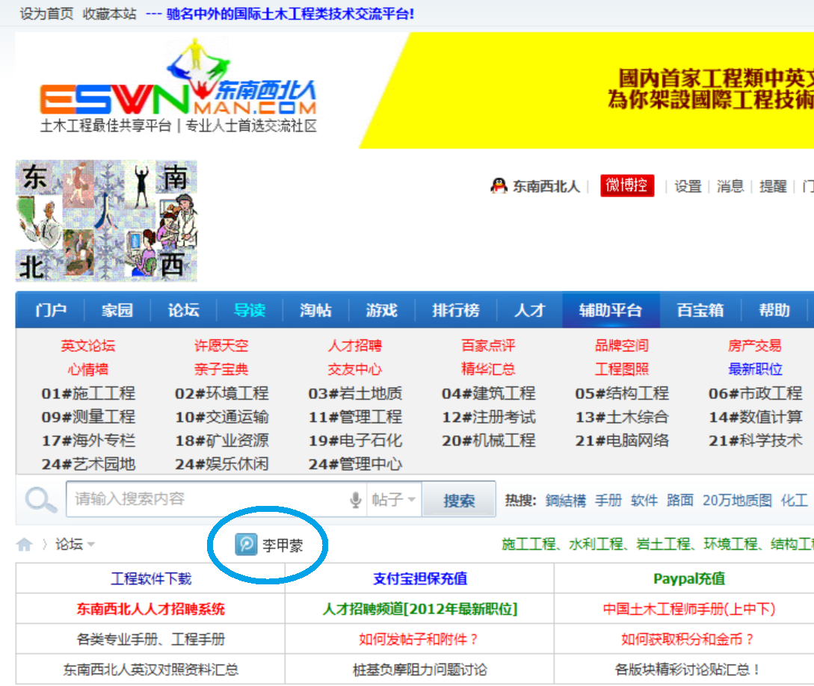Open the 04#建筑工程 forum section
Image resolution: width=814 pixels, height=686 pixels.
489,393
